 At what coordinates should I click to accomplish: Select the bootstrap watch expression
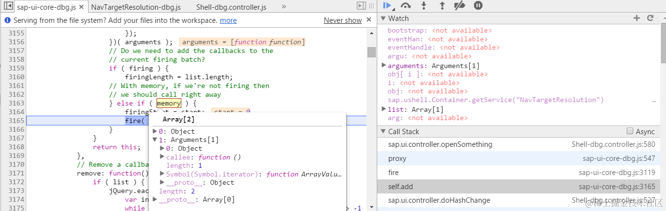pos(439,30)
